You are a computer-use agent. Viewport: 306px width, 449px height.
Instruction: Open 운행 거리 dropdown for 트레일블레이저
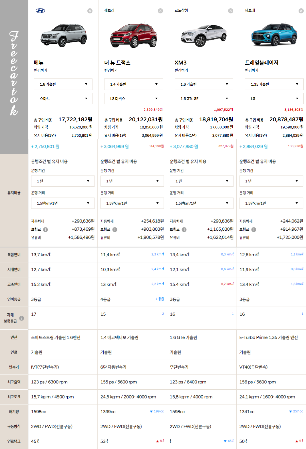tap(271, 203)
